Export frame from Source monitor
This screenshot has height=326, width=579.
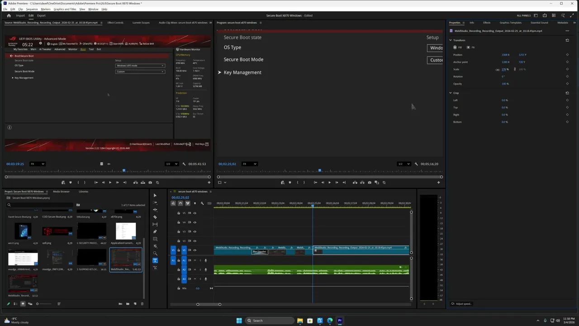(x=150, y=182)
